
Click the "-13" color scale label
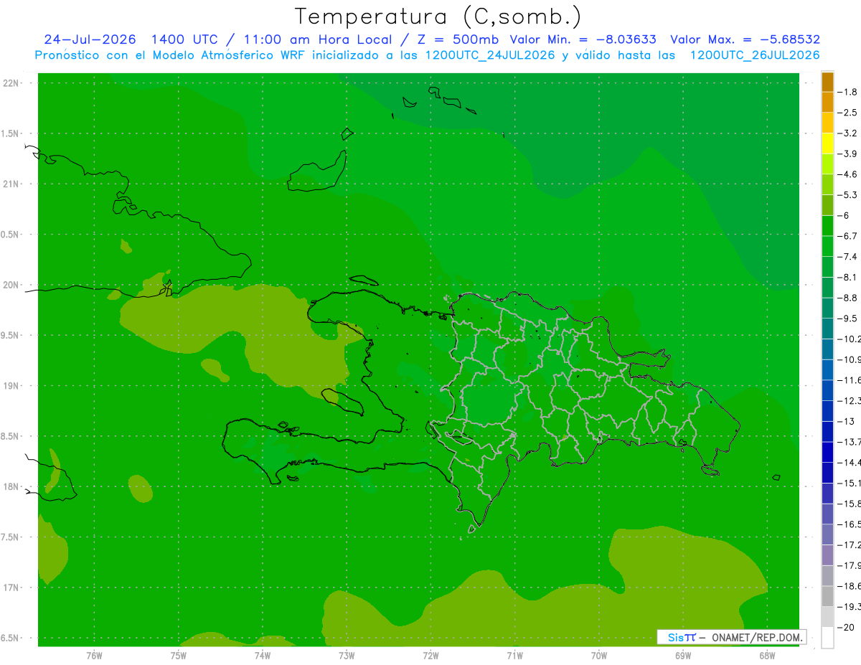click(x=845, y=421)
